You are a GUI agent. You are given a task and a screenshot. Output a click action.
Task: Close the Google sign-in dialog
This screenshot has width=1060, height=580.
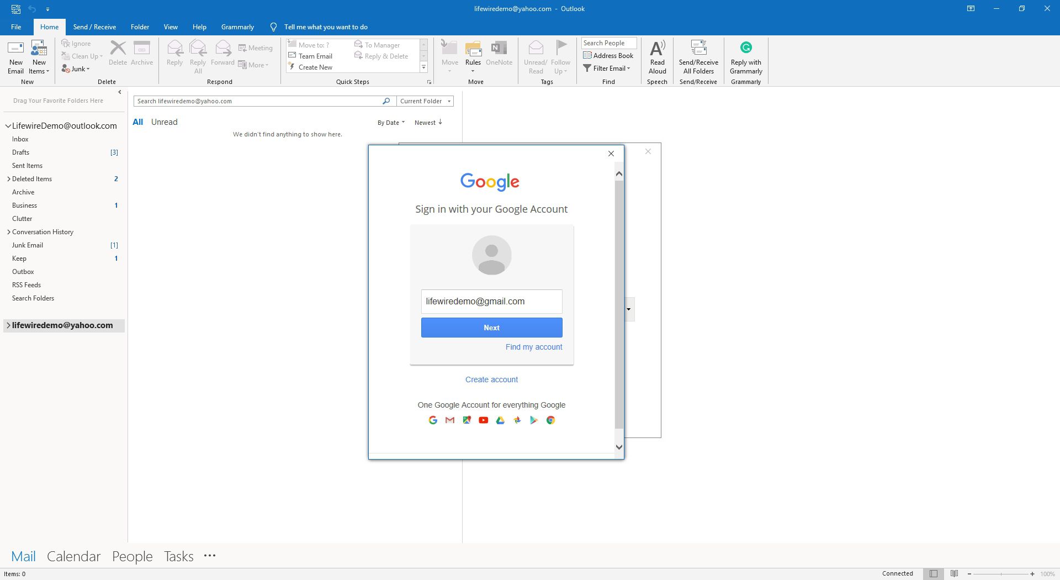click(611, 154)
